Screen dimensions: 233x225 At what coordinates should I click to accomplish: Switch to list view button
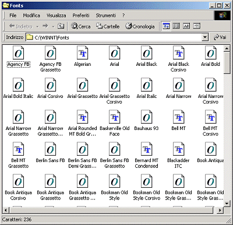[x=176, y=26]
